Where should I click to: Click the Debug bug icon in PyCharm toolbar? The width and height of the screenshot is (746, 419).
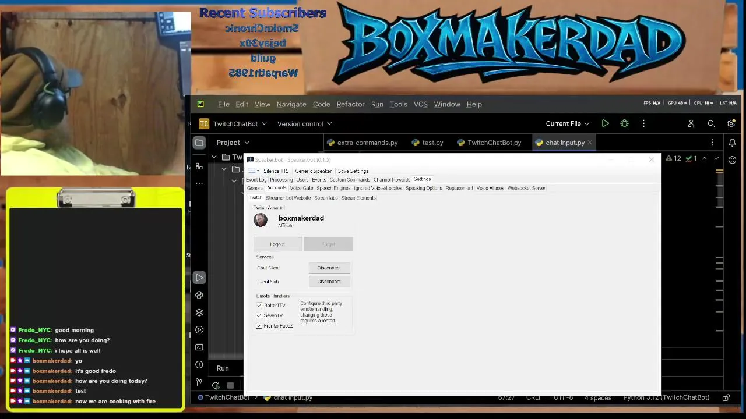pyautogui.click(x=624, y=123)
